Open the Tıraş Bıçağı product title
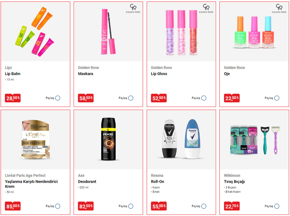 [x=234, y=182]
